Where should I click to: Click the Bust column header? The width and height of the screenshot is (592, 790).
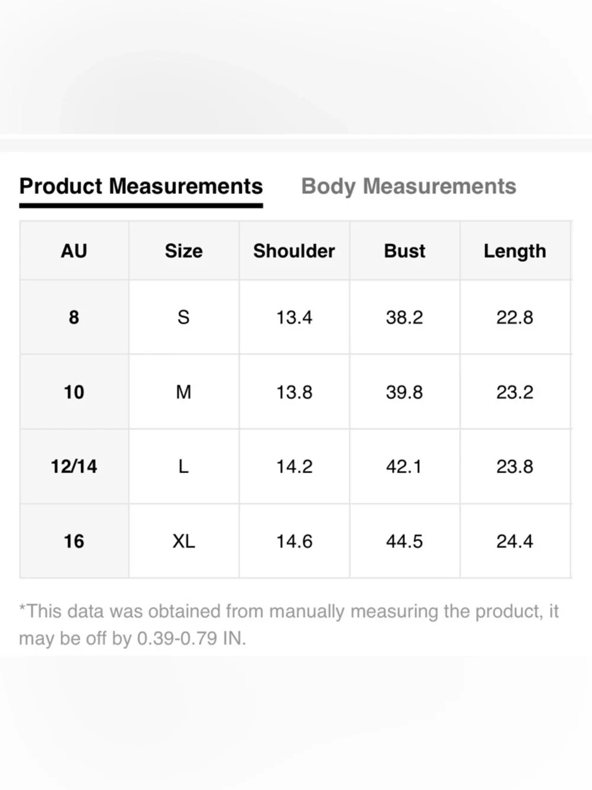404,251
